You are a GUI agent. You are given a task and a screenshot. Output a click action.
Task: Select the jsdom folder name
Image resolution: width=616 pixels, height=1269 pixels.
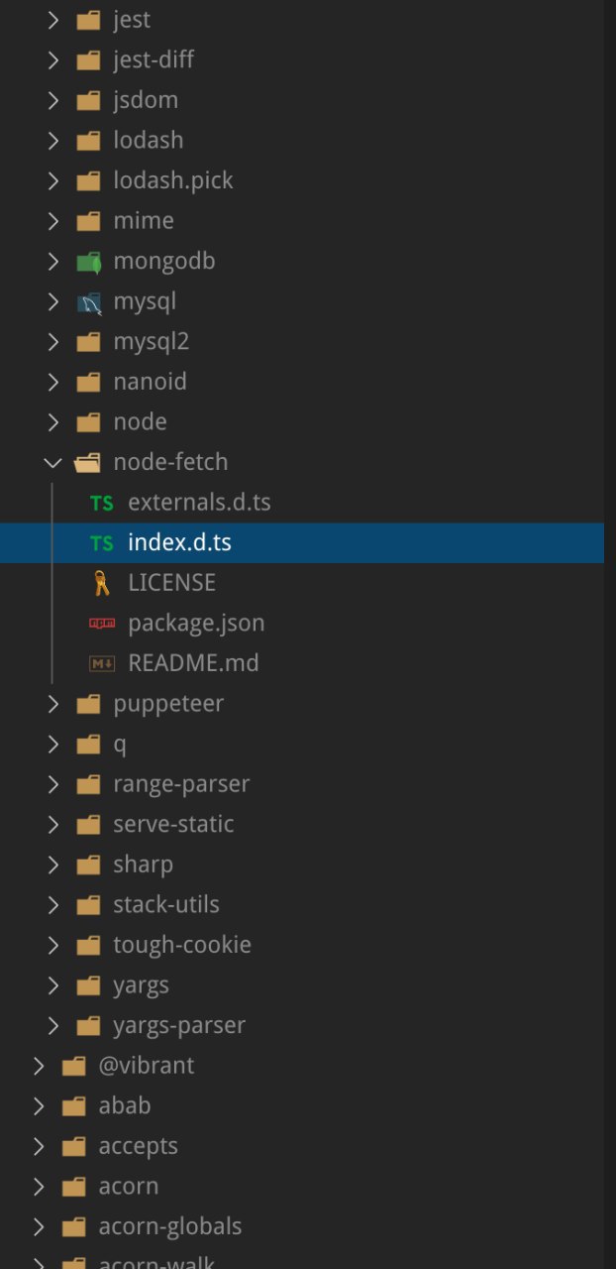tap(146, 100)
